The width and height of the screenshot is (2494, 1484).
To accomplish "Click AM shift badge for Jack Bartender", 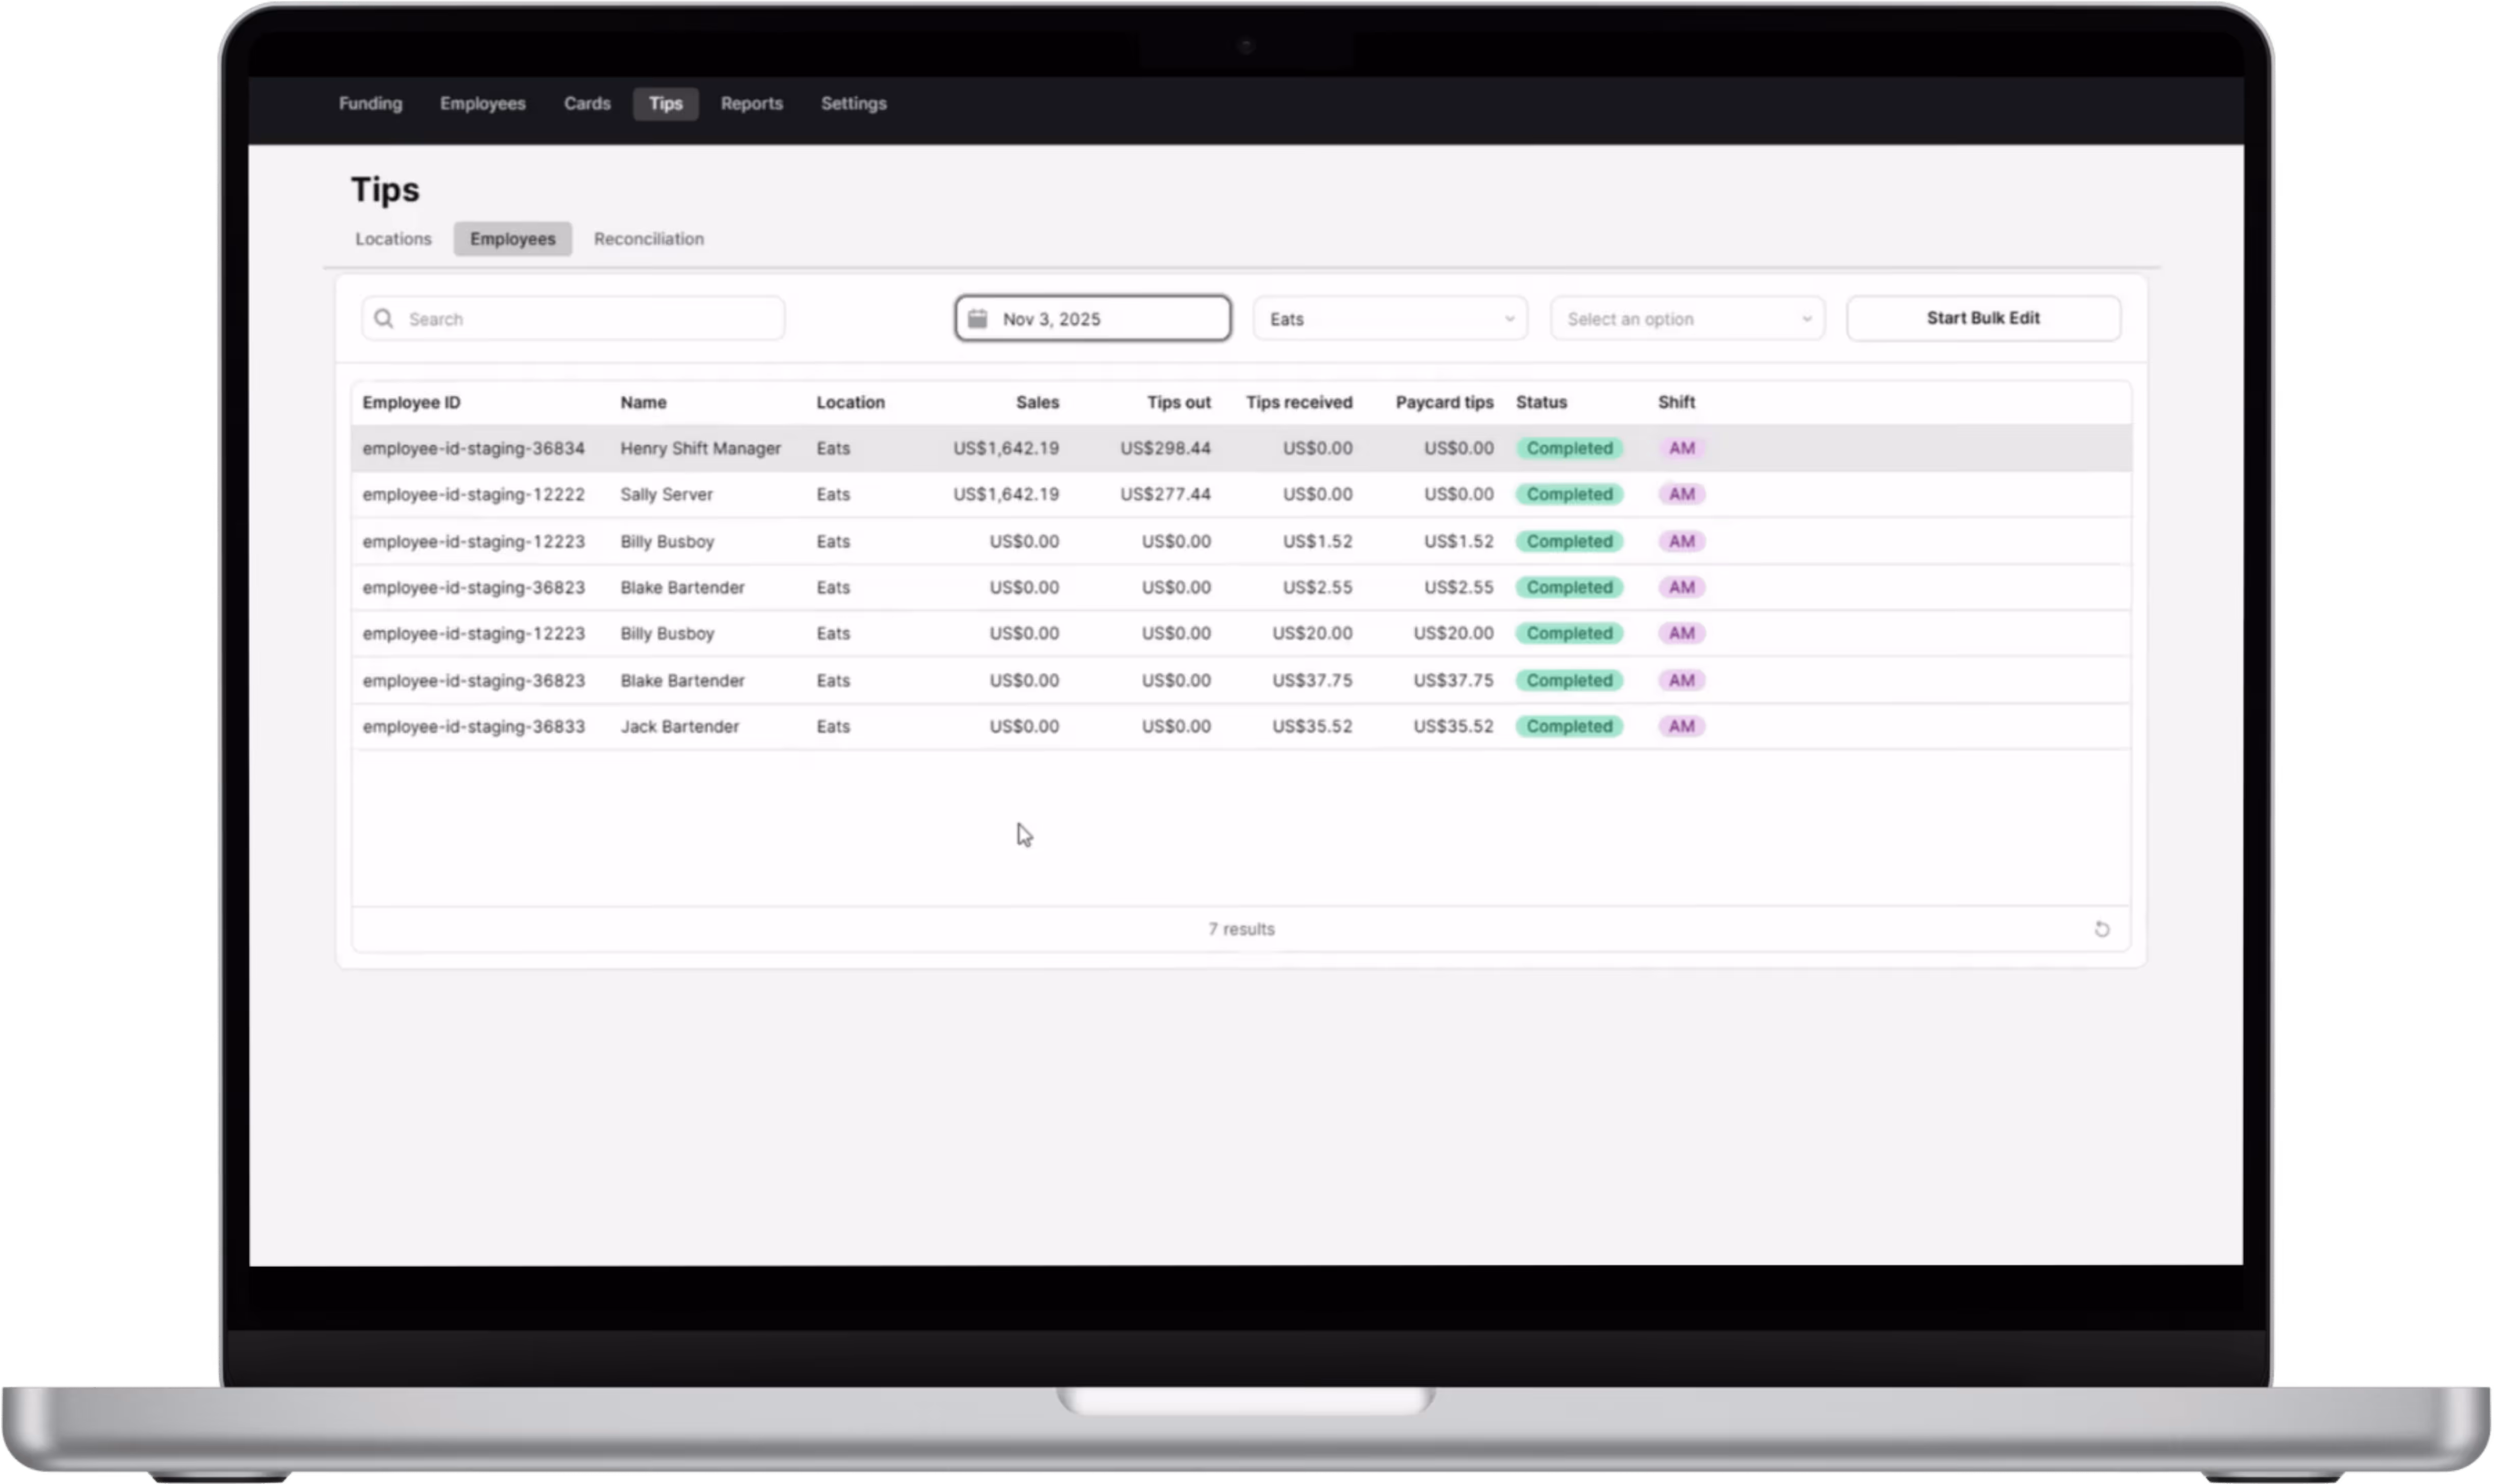I will click(x=1681, y=727).
